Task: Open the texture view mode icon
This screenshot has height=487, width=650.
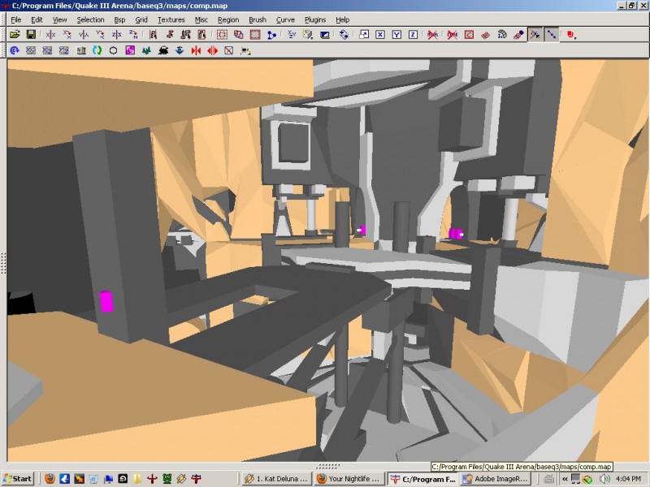Action: 308,35
